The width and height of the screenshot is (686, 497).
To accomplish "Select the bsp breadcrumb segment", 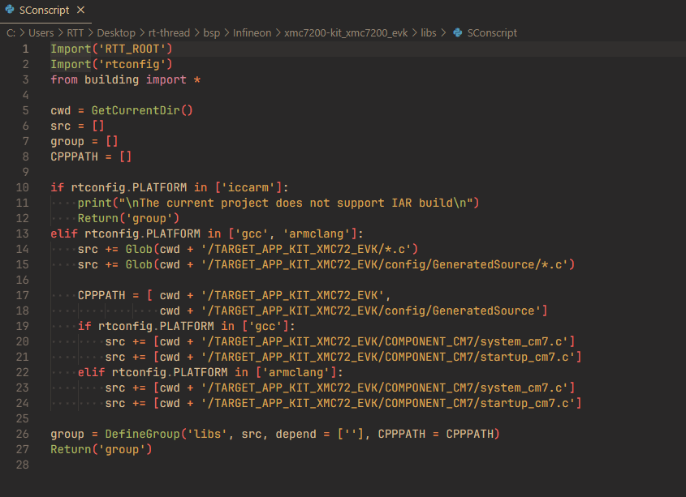I will click(x=210, y=33).
